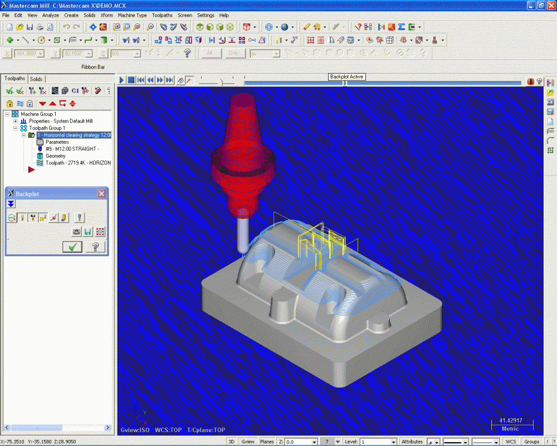Viewport: 557px width, 446px height.
Task: Click the Select all operations icon
Action: click(x=9, y=91)
